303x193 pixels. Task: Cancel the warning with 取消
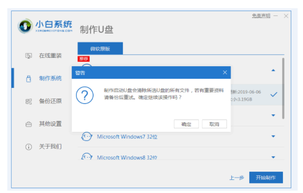click(214, 124)
